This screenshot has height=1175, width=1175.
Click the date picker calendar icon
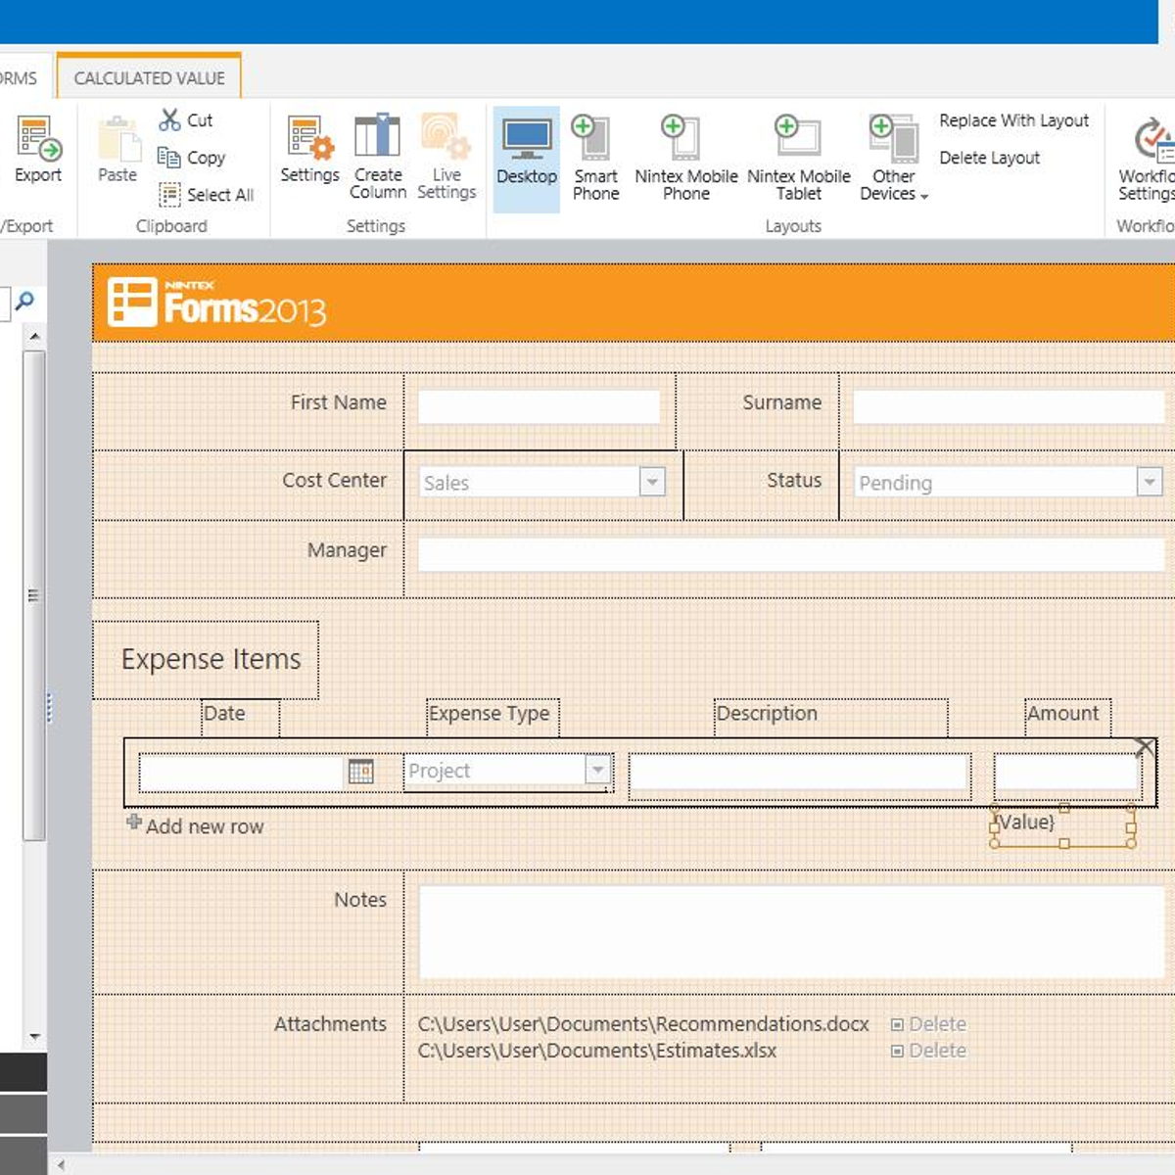[359, 772]
